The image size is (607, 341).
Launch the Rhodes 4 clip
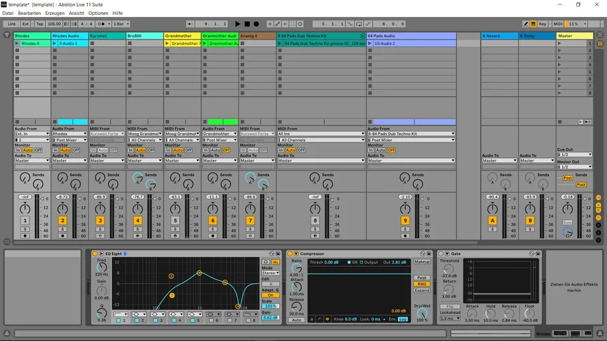point(17,44)
